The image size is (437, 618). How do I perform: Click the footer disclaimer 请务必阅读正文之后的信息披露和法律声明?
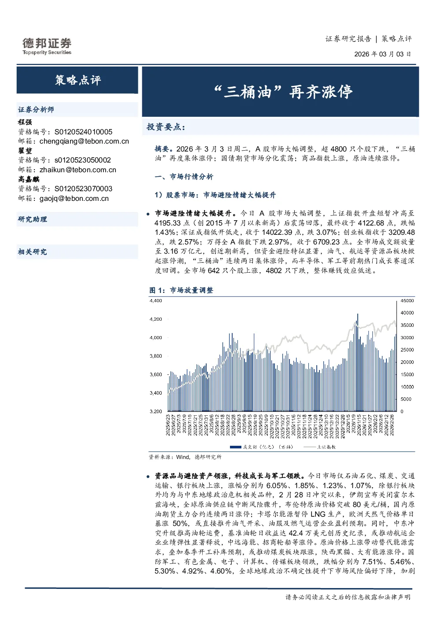(348, 597)
